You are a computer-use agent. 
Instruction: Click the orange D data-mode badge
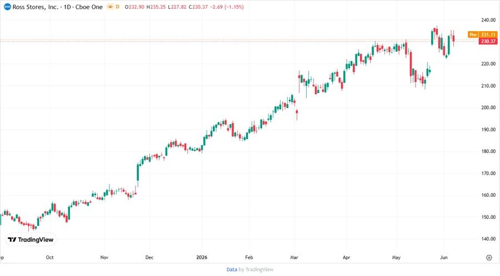(x=117, y=7)
